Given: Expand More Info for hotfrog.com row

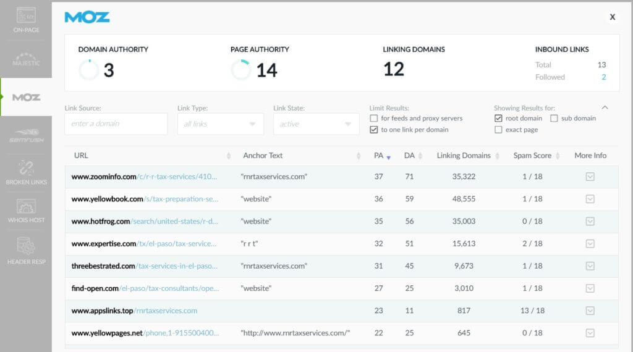Looking at the screenshot, I should [x=590, y=221].
